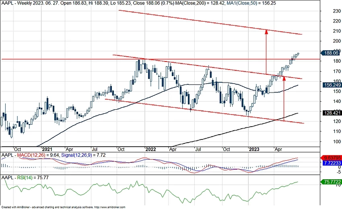Screen dimensions: 342x209
Task: Click the 220 price axis label
Action: [337, 21]
